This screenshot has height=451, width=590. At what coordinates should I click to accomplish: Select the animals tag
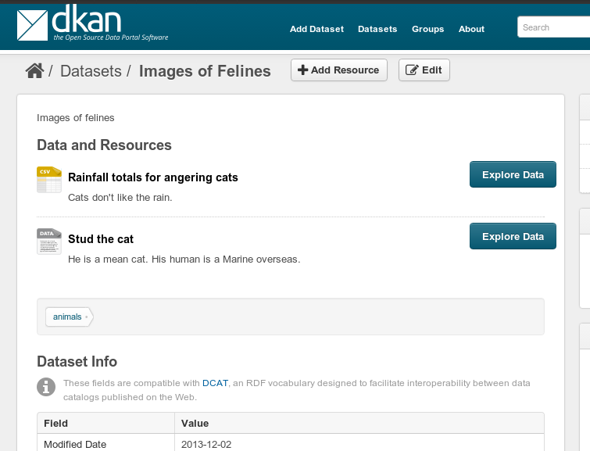tap(68, 317)
